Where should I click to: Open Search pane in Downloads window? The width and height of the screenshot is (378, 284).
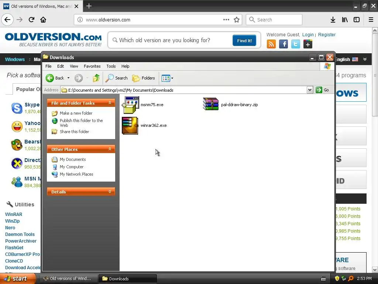116,78
